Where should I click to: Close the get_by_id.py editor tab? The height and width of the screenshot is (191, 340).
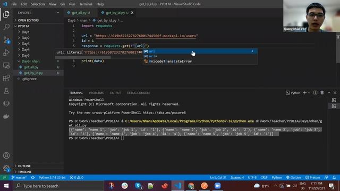click(x=132, y=13)
